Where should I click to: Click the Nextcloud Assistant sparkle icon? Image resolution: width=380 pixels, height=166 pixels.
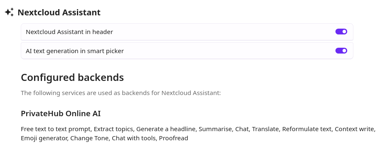tap(9, 12)
